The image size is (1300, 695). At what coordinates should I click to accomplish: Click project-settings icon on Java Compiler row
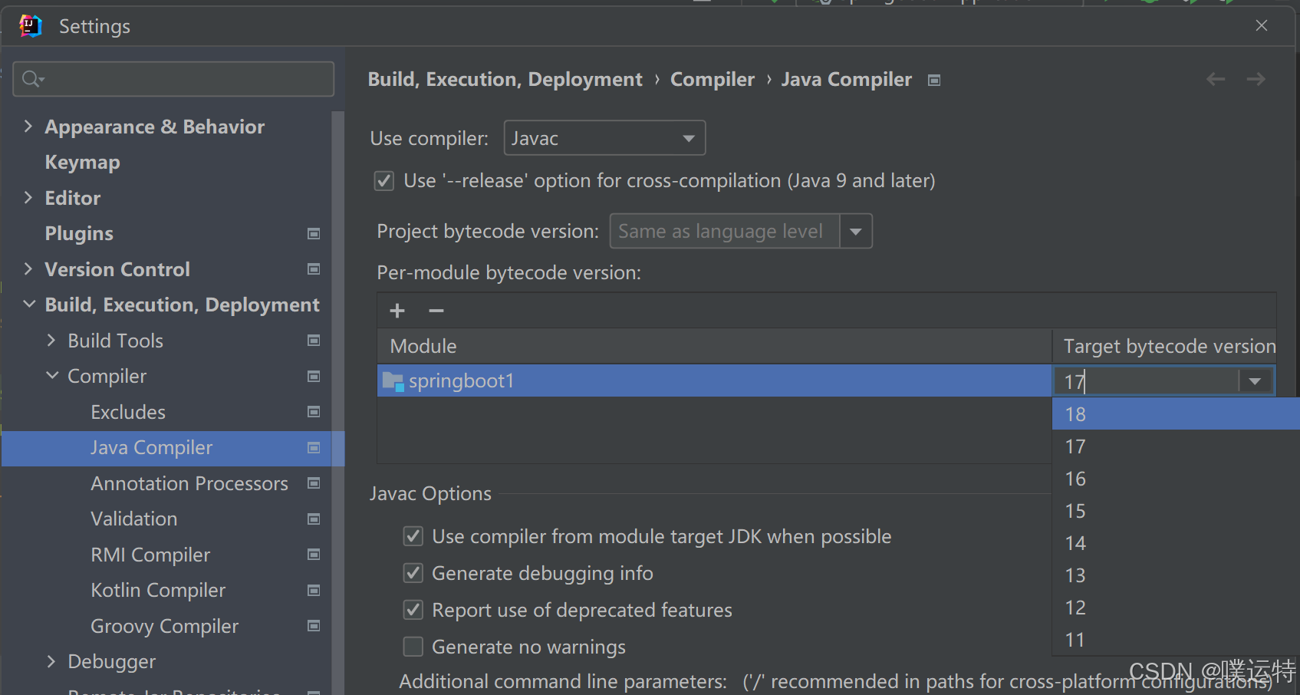click(314, 448)
